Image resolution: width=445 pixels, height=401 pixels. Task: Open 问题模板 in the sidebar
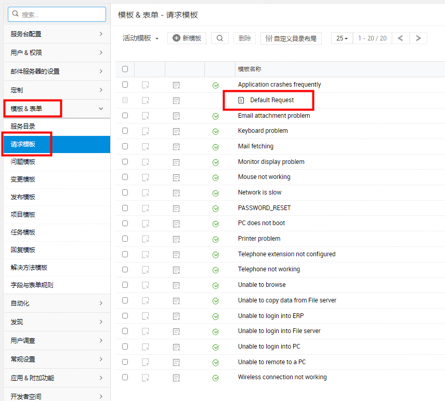click(57, 162)
